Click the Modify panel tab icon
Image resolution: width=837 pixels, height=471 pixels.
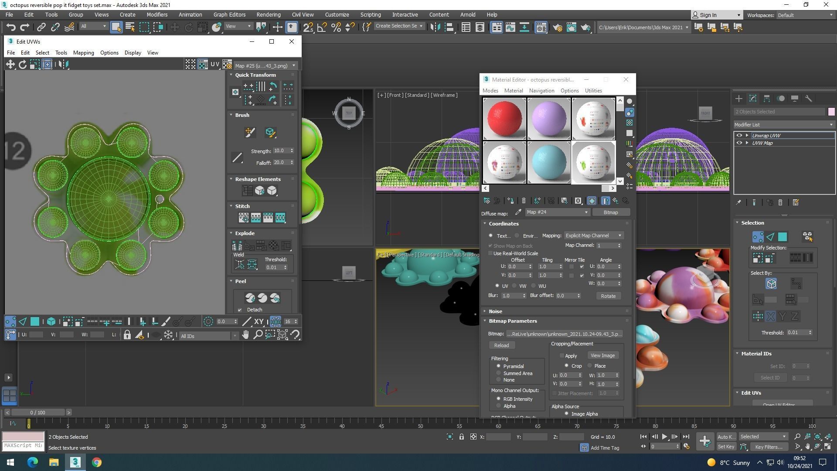(x=752, y=99)
